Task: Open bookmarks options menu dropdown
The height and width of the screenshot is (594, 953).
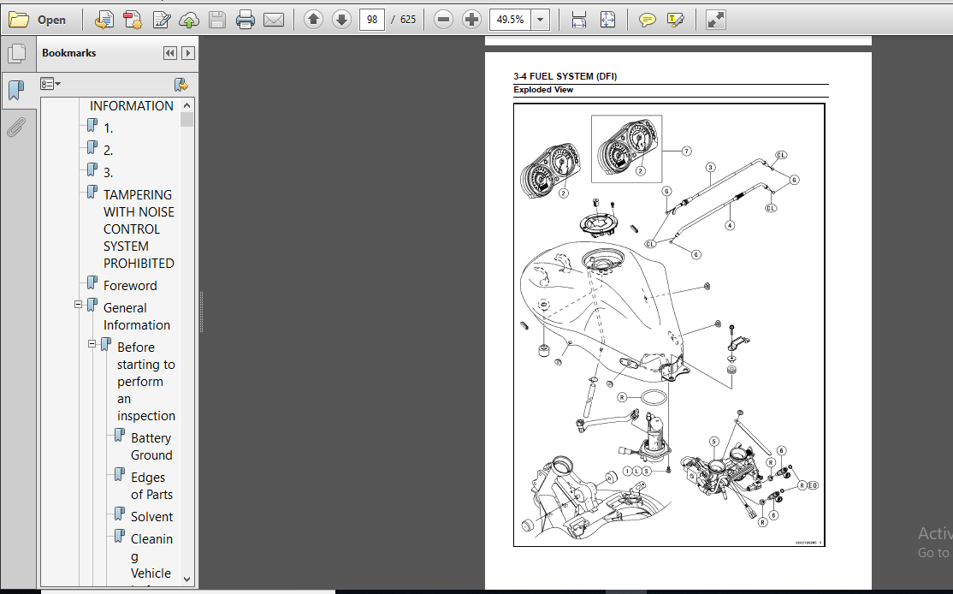Action: [x=50, y=84]
